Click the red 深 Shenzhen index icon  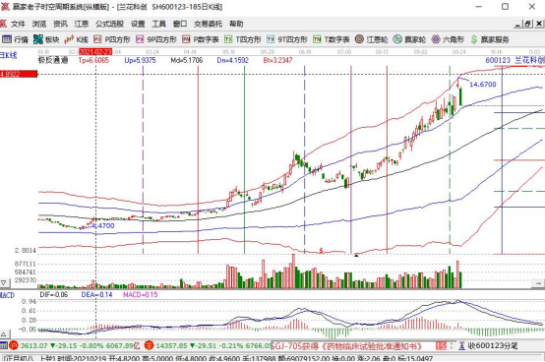click(150, 345)
